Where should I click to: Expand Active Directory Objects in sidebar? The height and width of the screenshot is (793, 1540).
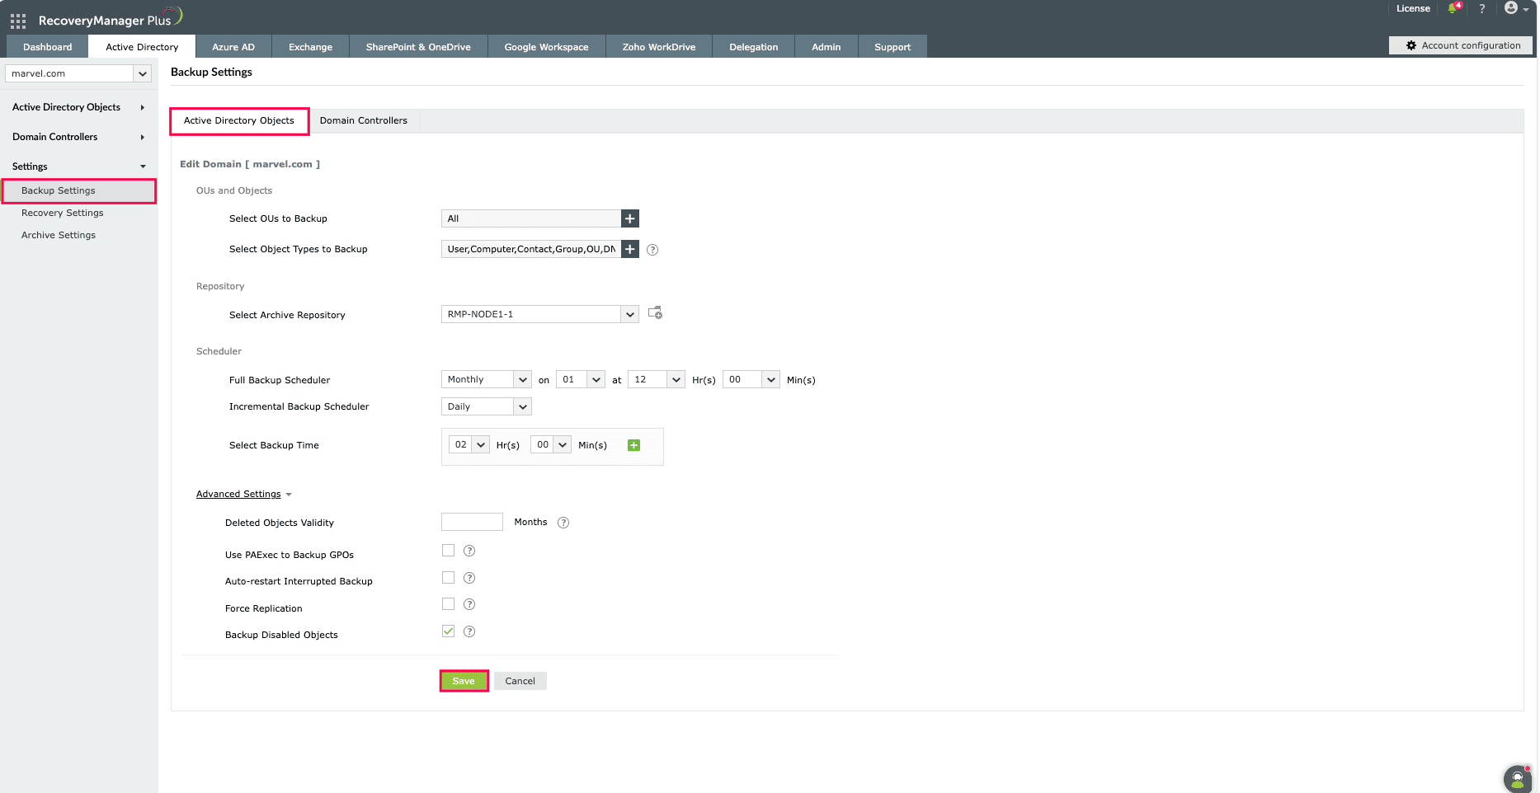[78, 107]
